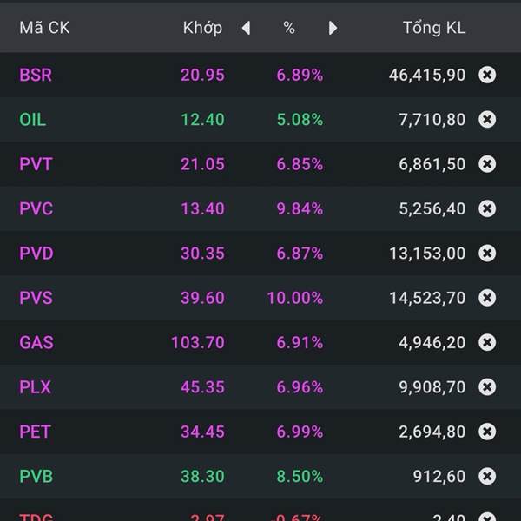521x521 pixels.
Task: Delete the OIL row with X icon
Action: [x=487, y=119]
